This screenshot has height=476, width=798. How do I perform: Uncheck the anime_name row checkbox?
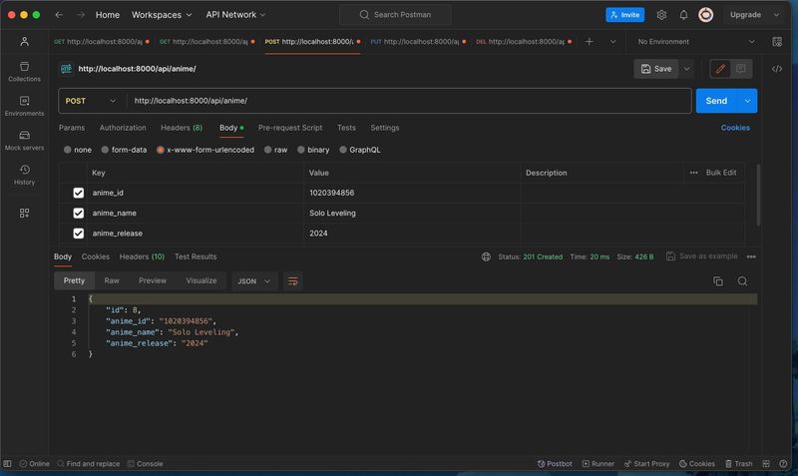click(x=79, y=213)
